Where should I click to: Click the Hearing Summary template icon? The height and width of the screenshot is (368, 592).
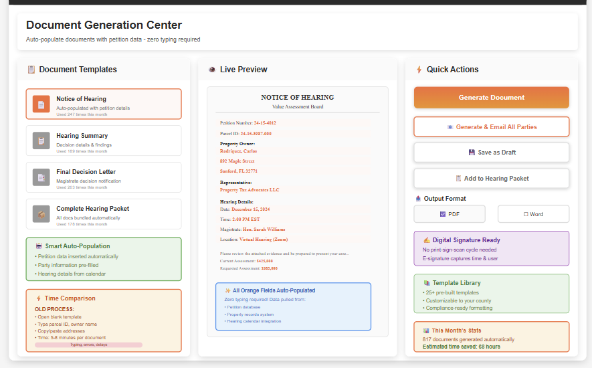tap(41, 141)
